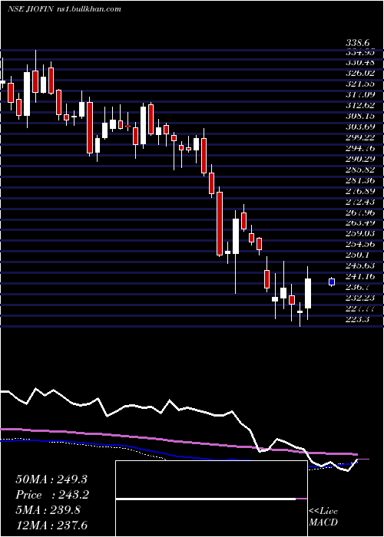Click the 317.09 price axis label

coord(359,94)
